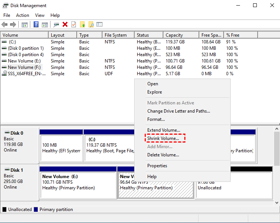The height and width of the screenshot is (223, 280).
Task: Click the Connect drive toolbar icon
Action: [x=56, y=25]
